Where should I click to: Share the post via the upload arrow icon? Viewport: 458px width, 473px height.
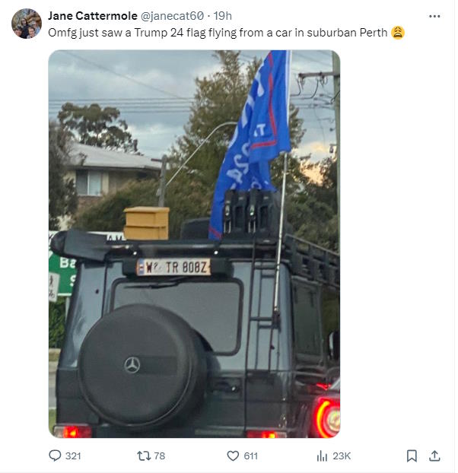click(x=434, y=456)
